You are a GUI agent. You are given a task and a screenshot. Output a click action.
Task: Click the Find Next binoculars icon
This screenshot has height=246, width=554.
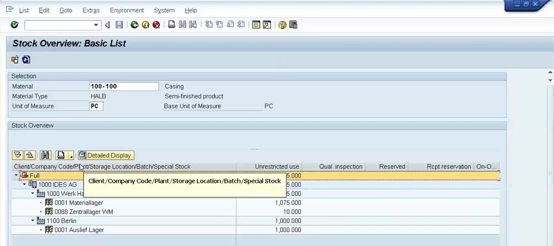coord(193,25)
